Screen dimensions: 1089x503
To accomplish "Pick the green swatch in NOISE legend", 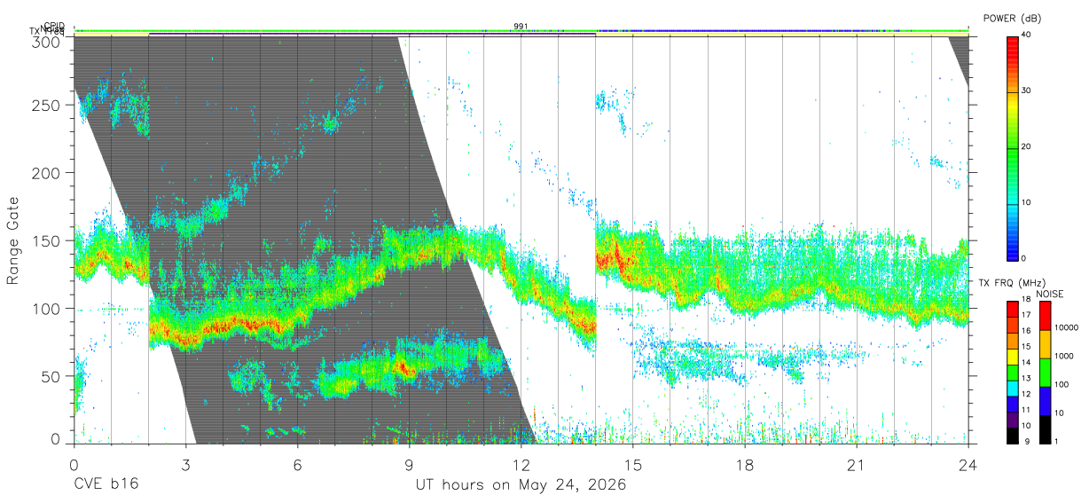I will pos(1045,372).
